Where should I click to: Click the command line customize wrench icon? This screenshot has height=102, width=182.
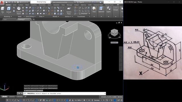[x=22, y=93]
